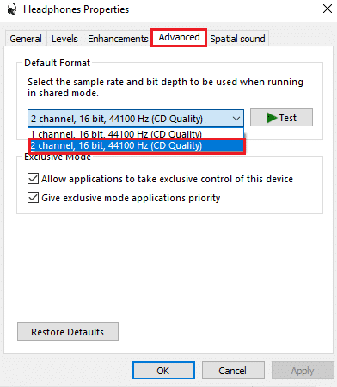
Task: Open the Levels tab
Action: [64, 39]
